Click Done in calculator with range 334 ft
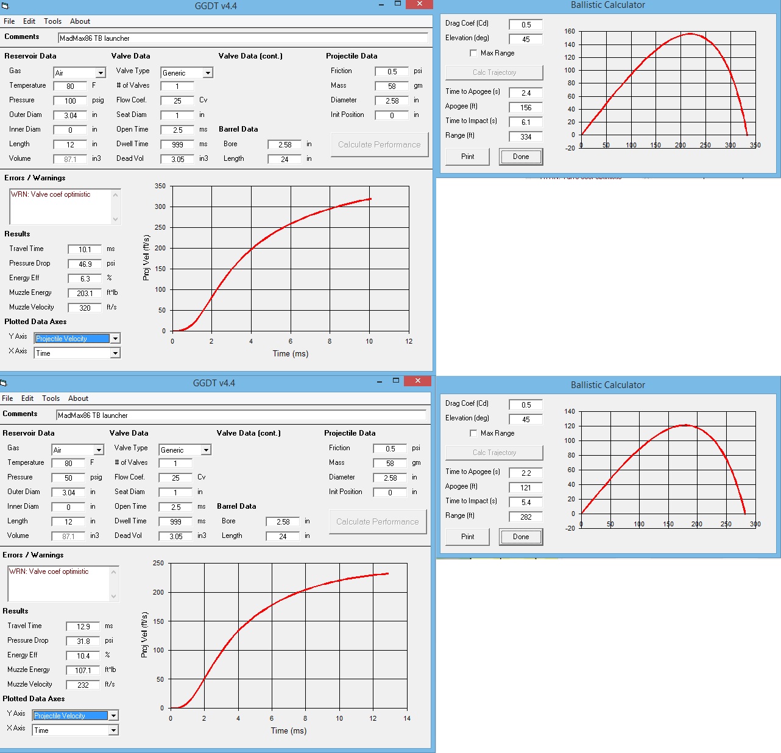Image resolution: width=781 pixels, height=753 pixels. pos(521,157)
